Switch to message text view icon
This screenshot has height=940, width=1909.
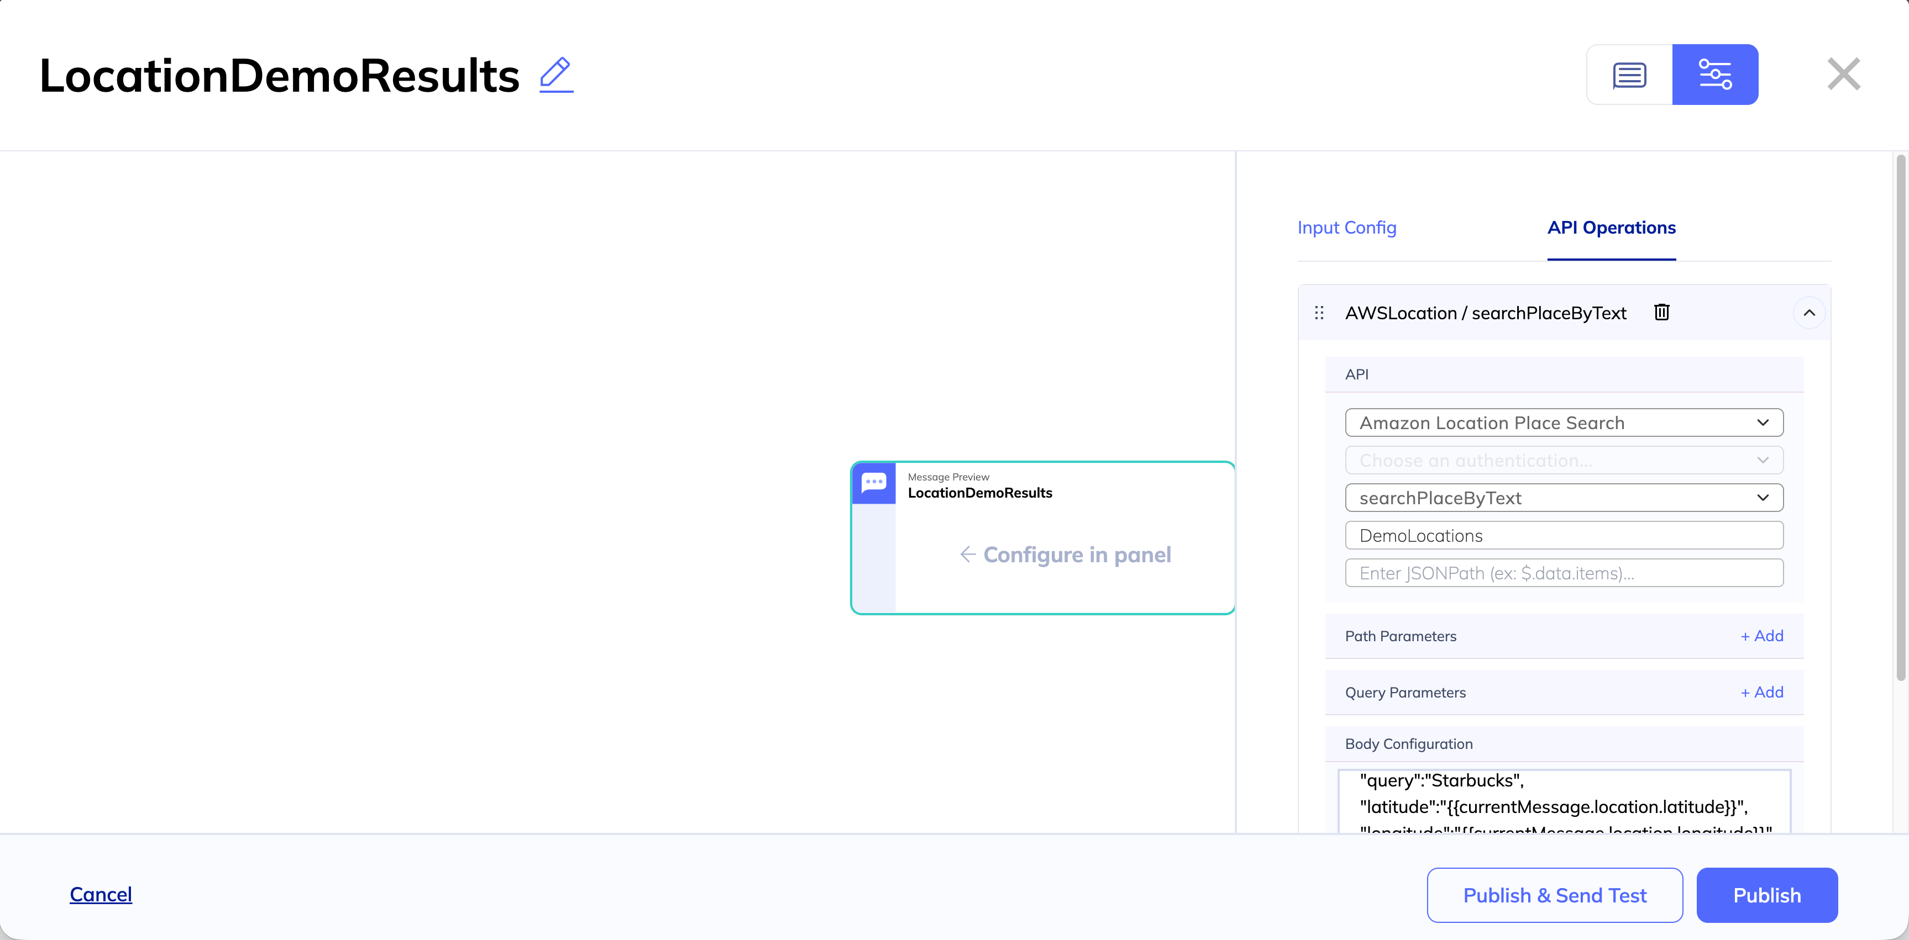tap(1629, 75)
